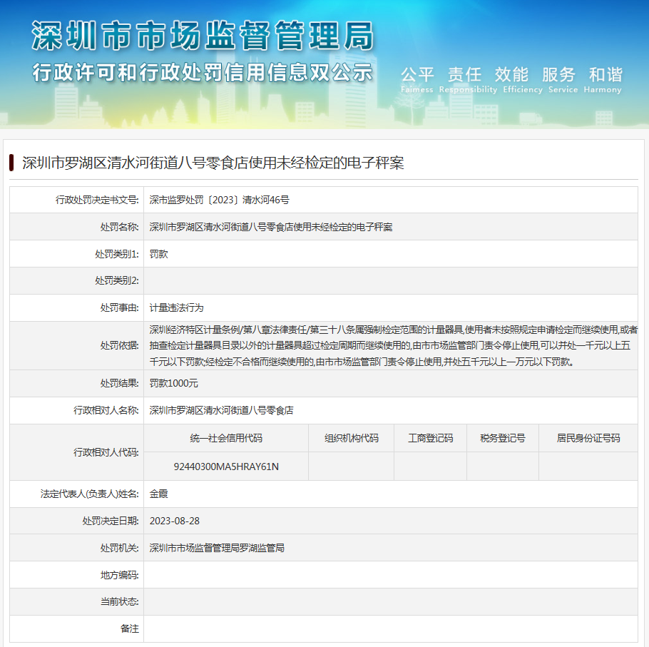Viewport: 649px width, 647px height.
Task: Click the 罚款1000元 penalty result
Action: tap(173, 384)
